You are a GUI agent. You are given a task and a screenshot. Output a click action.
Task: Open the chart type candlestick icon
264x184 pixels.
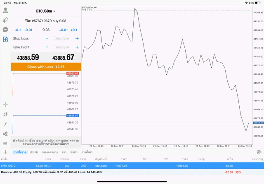(x=5, y=114)
